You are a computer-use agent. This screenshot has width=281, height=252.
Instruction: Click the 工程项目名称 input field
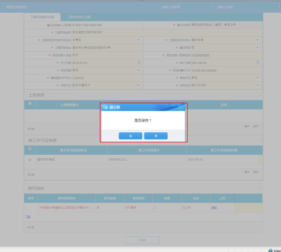[167, 32]
